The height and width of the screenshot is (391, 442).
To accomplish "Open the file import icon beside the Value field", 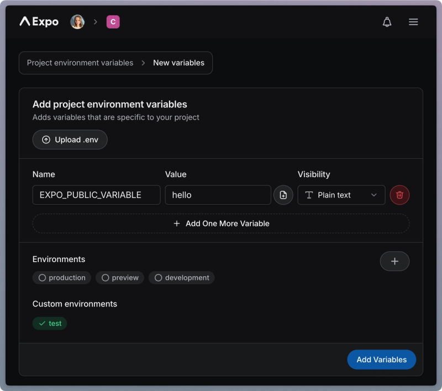I will point(283,195).
